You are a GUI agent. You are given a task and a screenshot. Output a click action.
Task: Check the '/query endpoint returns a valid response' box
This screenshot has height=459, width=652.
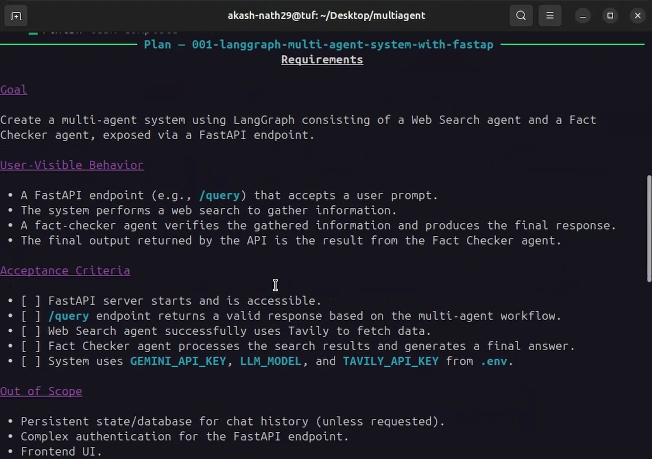(31, 316)
